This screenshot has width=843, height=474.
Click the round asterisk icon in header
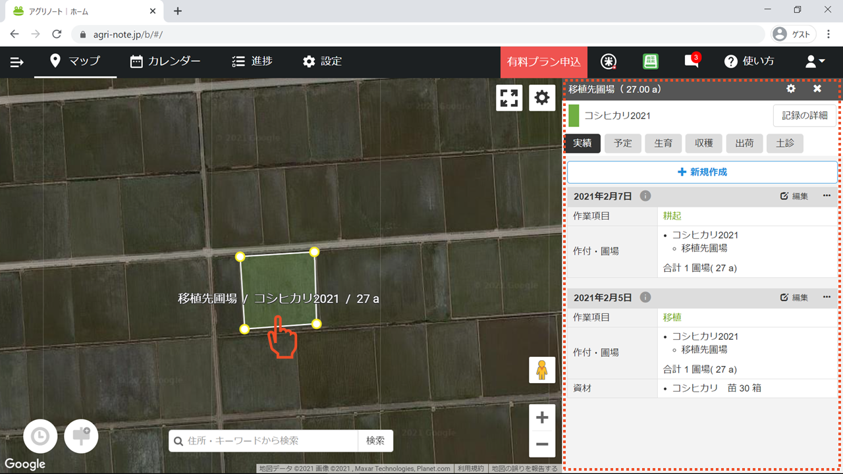[x=609, y=61]
